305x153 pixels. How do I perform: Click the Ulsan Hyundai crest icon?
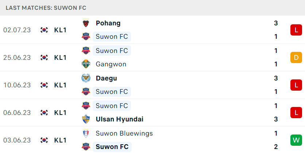[x=86, y=119]
